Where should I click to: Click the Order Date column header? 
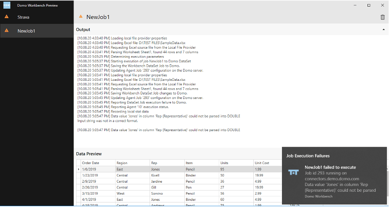click(x=98, y=163)
